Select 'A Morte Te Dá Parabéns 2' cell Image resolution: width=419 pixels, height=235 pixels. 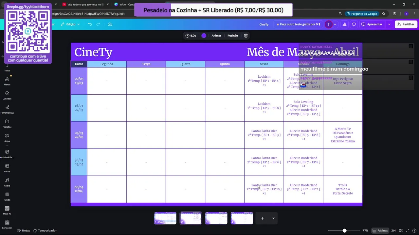click(x=343, y=135)
